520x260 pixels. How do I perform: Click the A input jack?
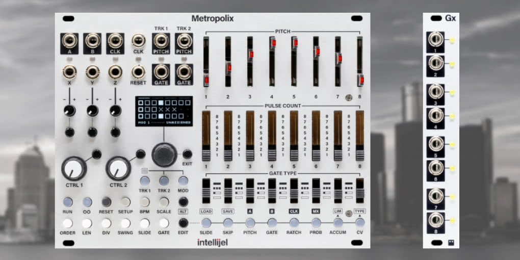[x=70, y=40]
